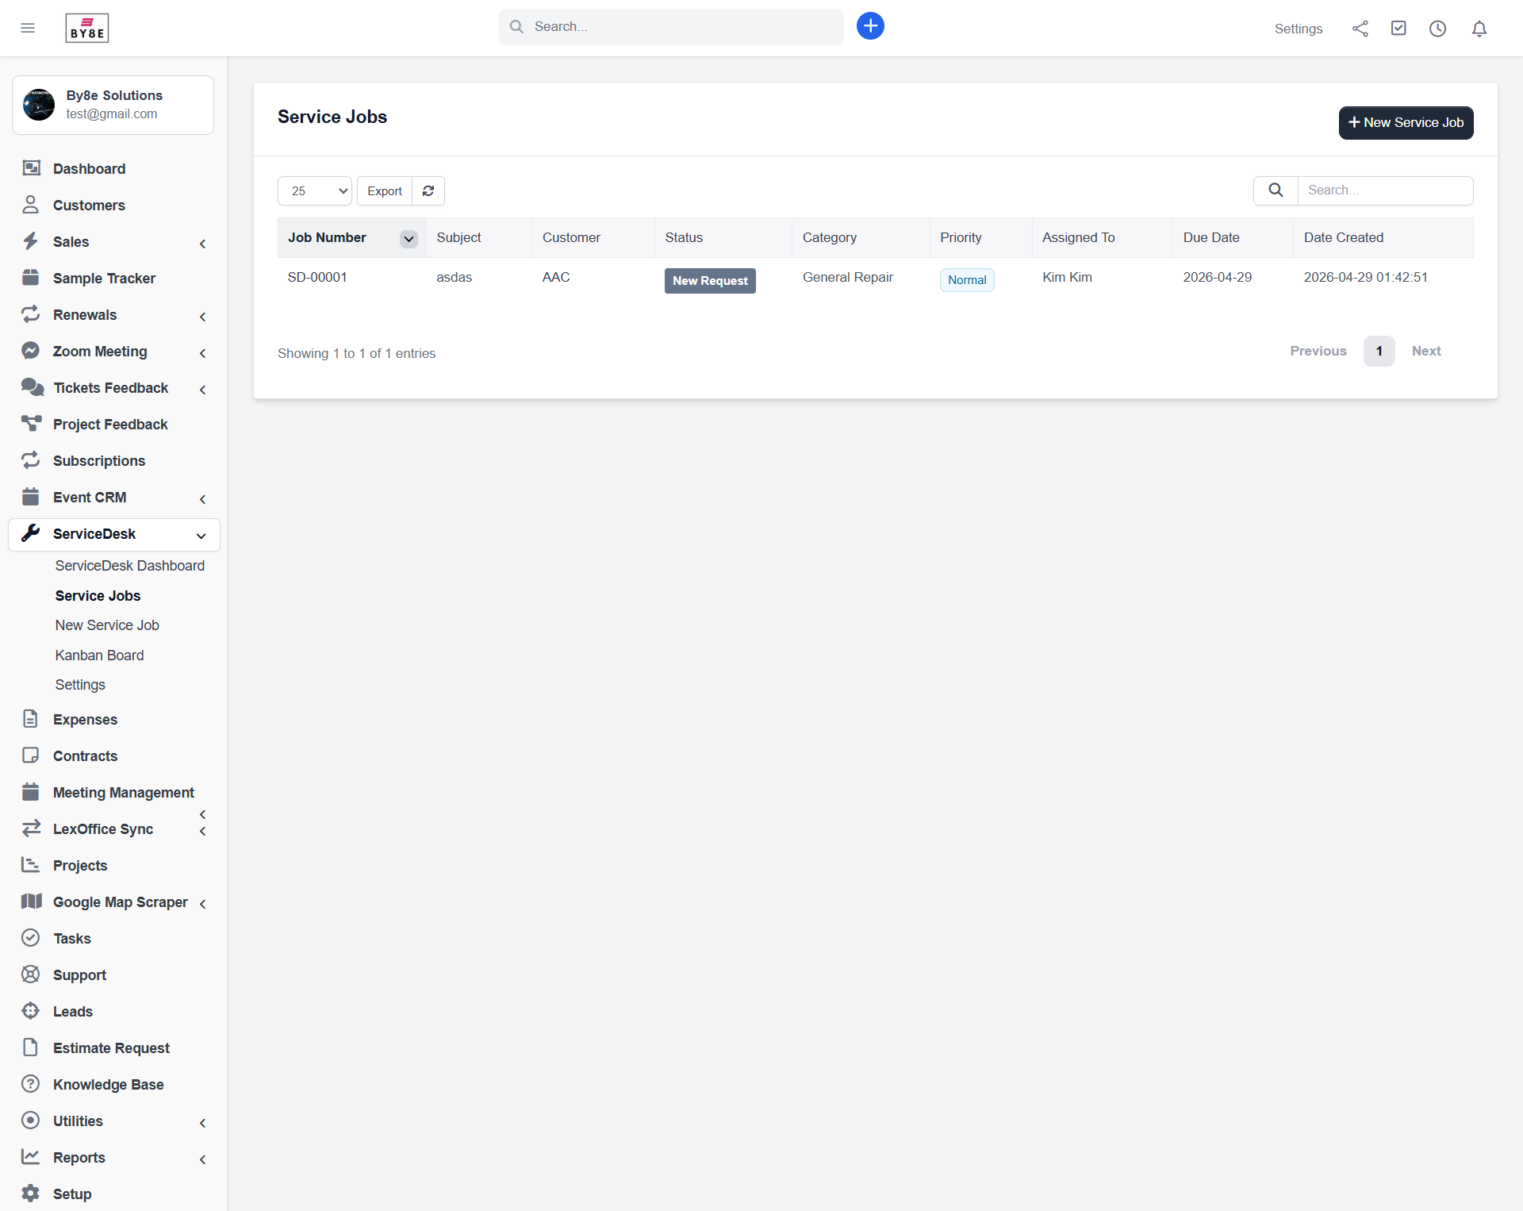The image size is (1523, 1211).
Task: Click the Export button
Action: coord(384,191)
